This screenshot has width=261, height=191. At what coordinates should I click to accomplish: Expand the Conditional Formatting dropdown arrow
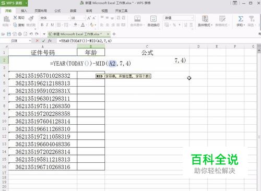pos(211,25)
